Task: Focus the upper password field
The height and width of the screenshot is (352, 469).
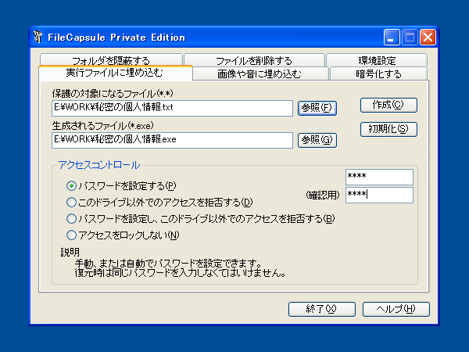Action: tap(379, 177)
